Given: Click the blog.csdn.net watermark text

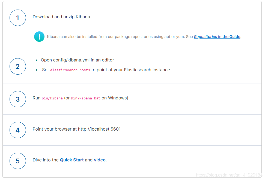Looking at the screenshot, I should tap(229, 175).
